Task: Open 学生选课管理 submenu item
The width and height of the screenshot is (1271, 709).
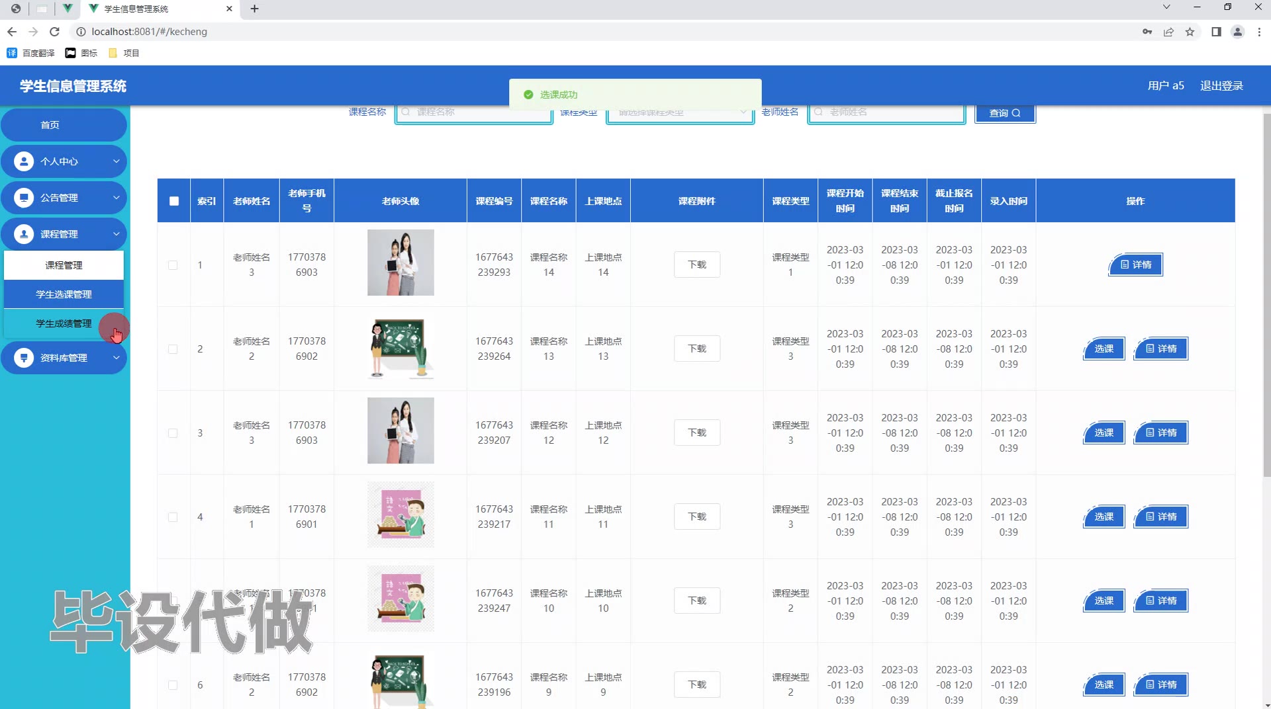Action: [64, 294]
